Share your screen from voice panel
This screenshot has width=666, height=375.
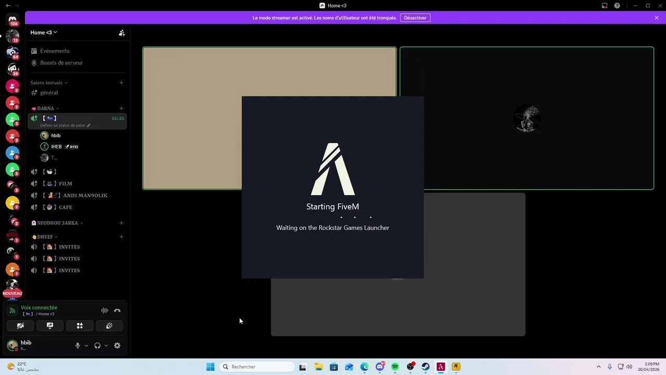[x=50, y=326]
